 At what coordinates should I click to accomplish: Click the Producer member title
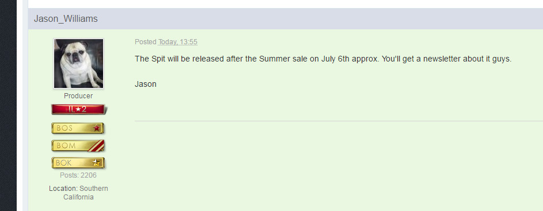coord(78,96)
